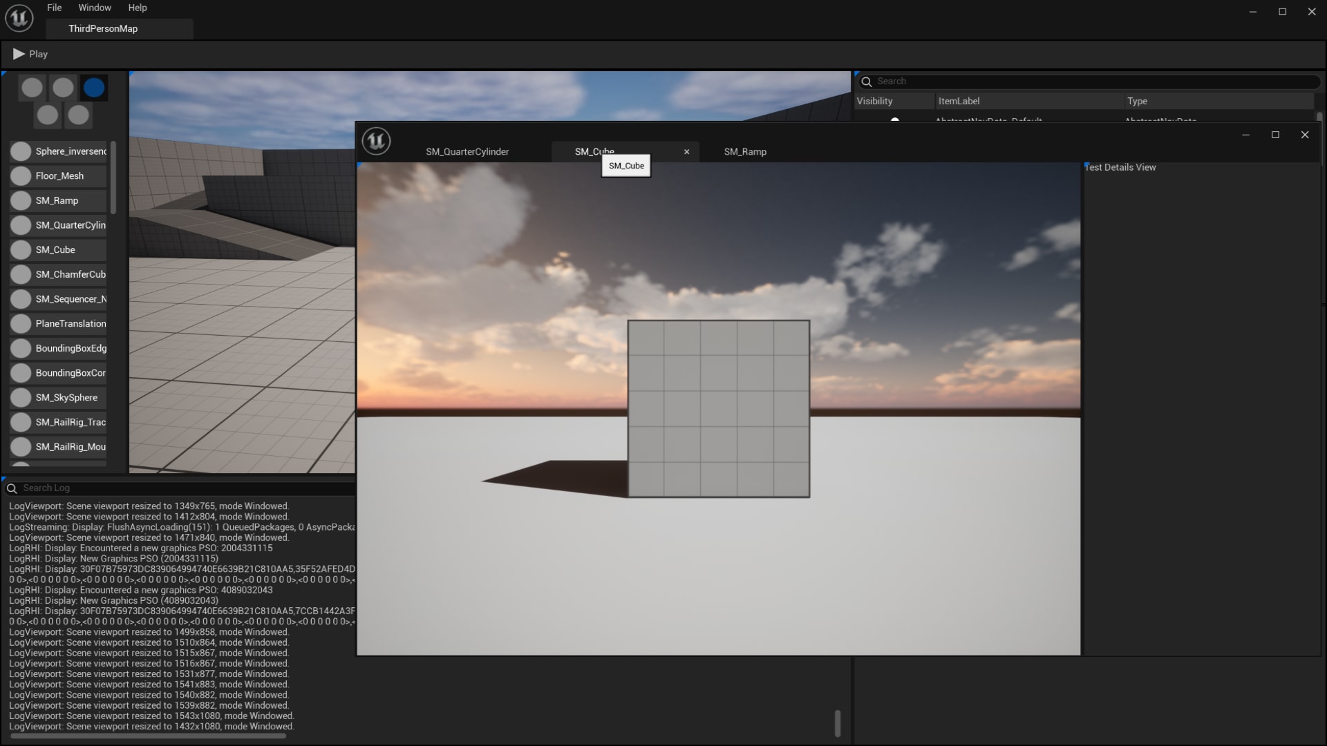This screenshot has width=1327, height=746.
Task: Click the SM_SkySphere asset icon
Action: coord(21,397)
